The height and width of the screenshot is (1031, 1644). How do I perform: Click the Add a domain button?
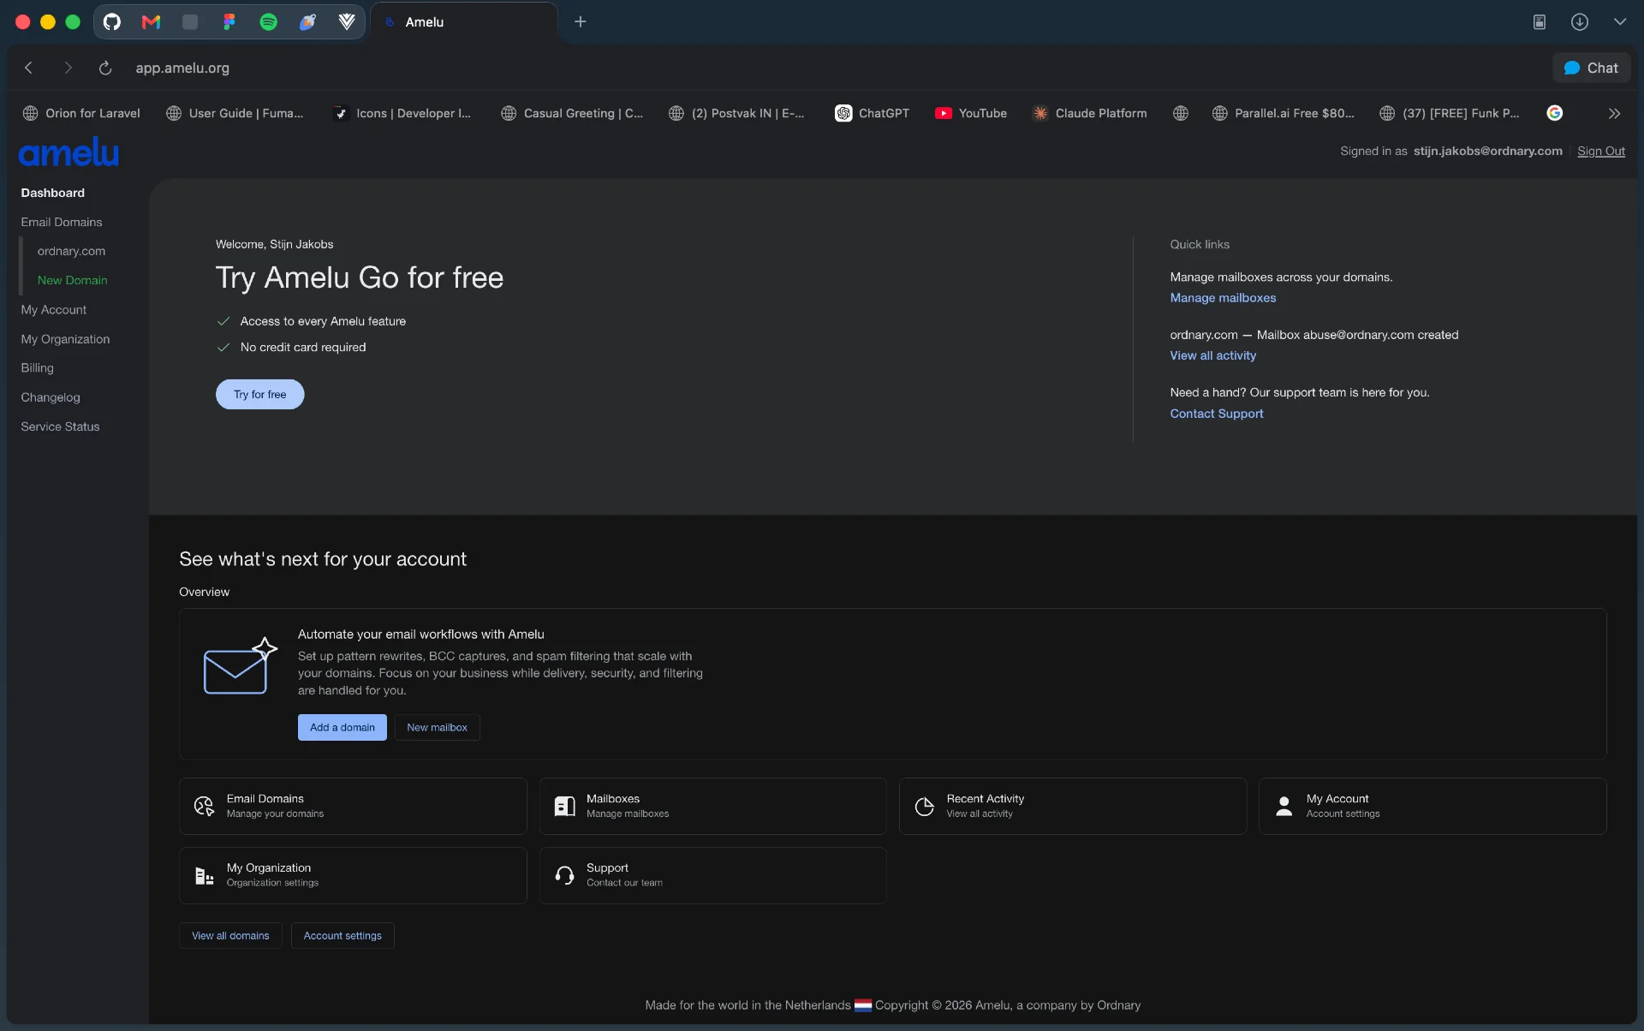click(342, 727)
